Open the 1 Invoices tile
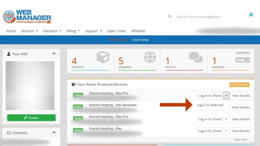The height and width of the screenshot is (146, 260). pyautogui.click(x=231, y=61)
